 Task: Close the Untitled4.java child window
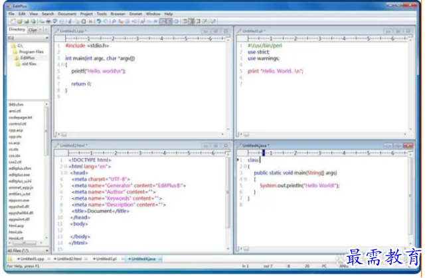tap(408, 145)
